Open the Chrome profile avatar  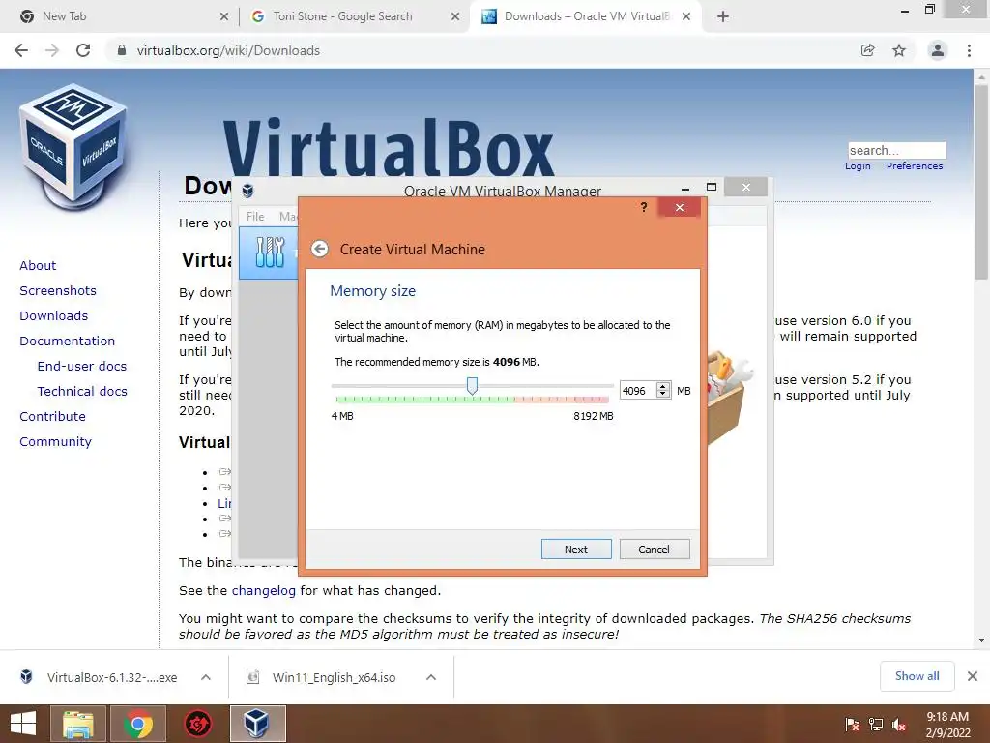(x=938, y=50)
